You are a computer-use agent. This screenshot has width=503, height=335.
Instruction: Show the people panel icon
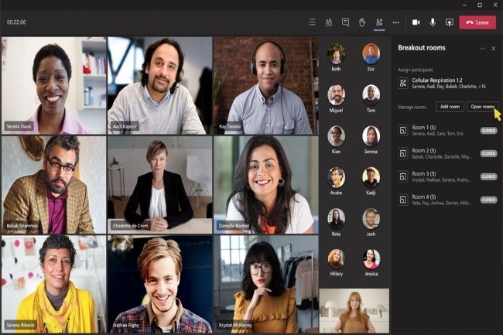click(329, 22)
